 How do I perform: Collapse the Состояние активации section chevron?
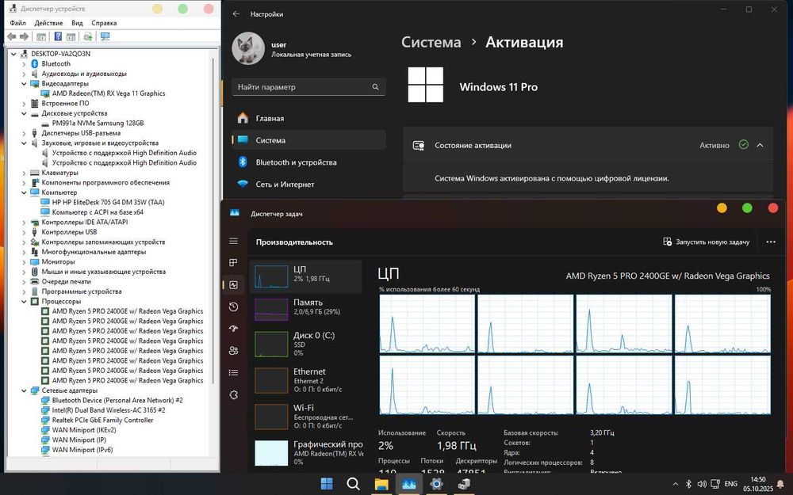(760, 145)
